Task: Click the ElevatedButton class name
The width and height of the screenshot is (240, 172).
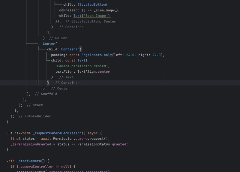Action: (x=91, y=5)
